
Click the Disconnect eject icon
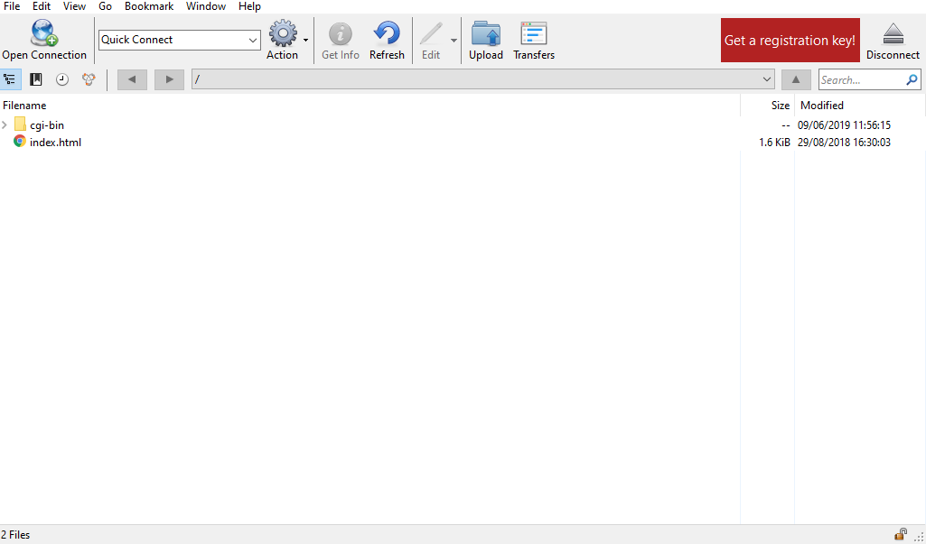pos(893,34)
